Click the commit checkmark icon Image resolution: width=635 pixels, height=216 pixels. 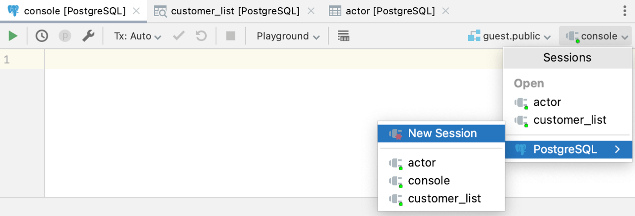pos(179,36)
